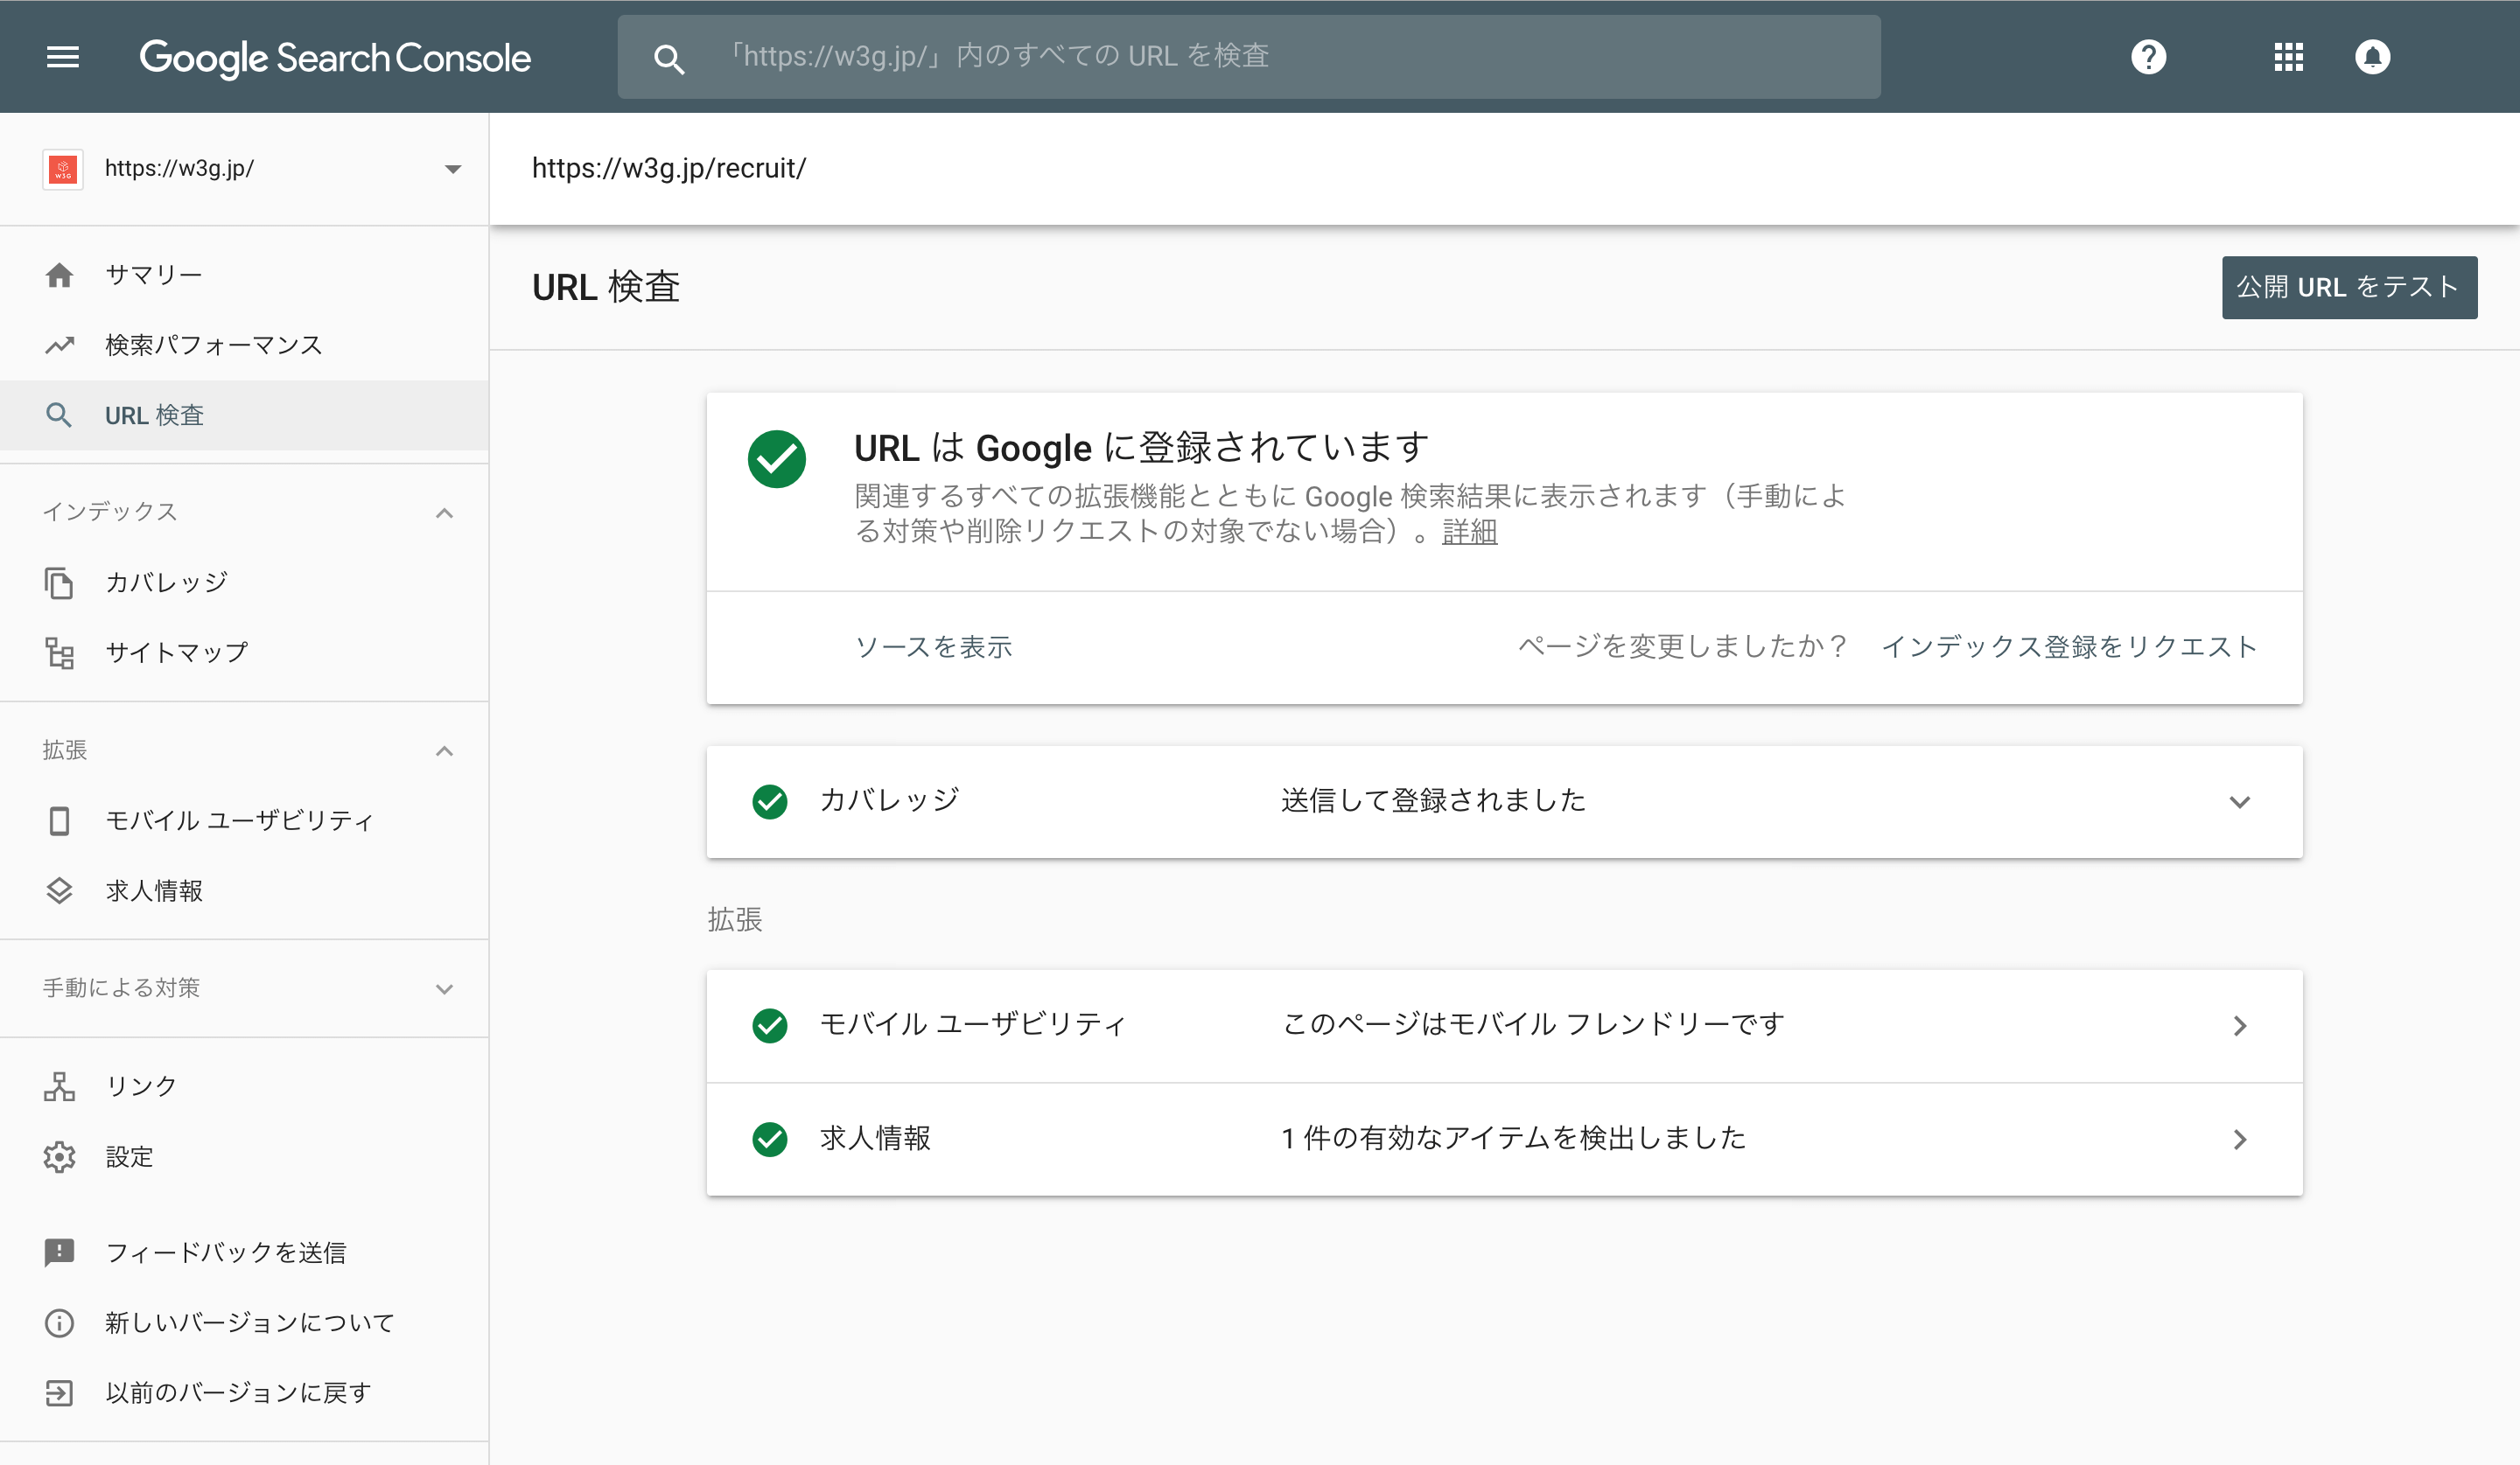Click the sitemap tree icon beside サイトマップ
Viewport: 2520px width, 1465px height.
point(59,652)
